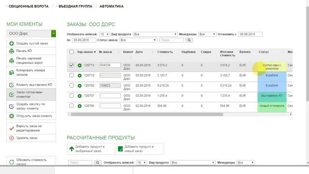Image resolution: width=309 pixels, height=174 pixels.
Task: Expand order 120706 with green plus icon
Action: [x=80, y=106]
